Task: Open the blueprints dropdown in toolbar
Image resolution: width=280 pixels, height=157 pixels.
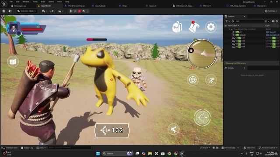Action: [52, 11]
